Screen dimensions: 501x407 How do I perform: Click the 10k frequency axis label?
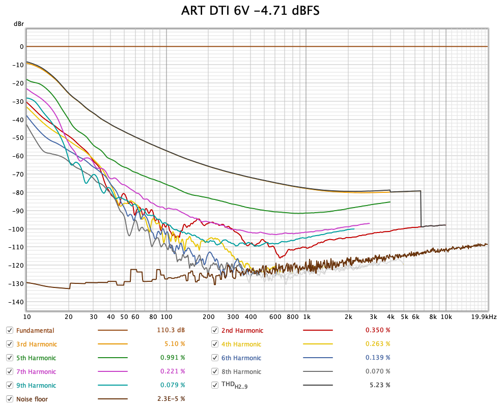447,317
